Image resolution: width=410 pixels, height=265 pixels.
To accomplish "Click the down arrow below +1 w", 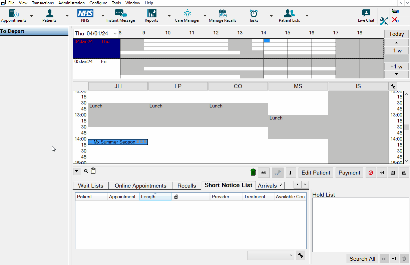I will [396, 74].
